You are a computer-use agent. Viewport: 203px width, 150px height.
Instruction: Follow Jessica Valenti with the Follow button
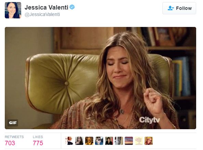tap(179, 8)
